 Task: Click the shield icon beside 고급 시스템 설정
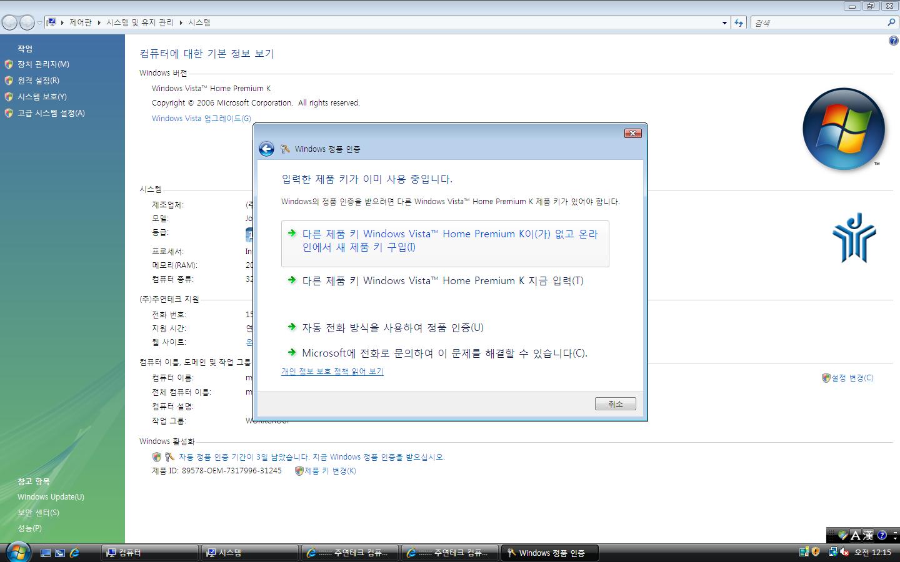tap(9, 113)
